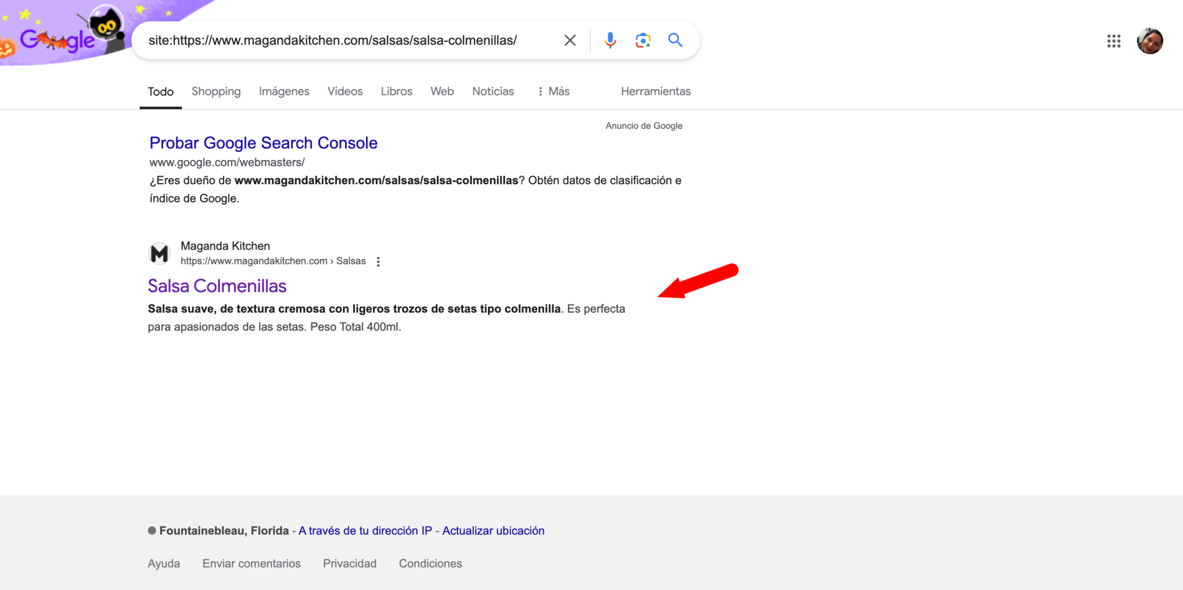Switch to the Noticias tab
Image resolution: width=1183 pixels, height=590 pixels.
(x=493, y=92)
